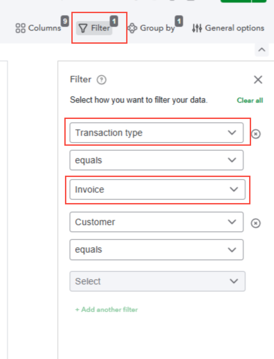Remove the Transaction type filter
The height and width of the screenshot is (359, 274).
tap(255, 134)
